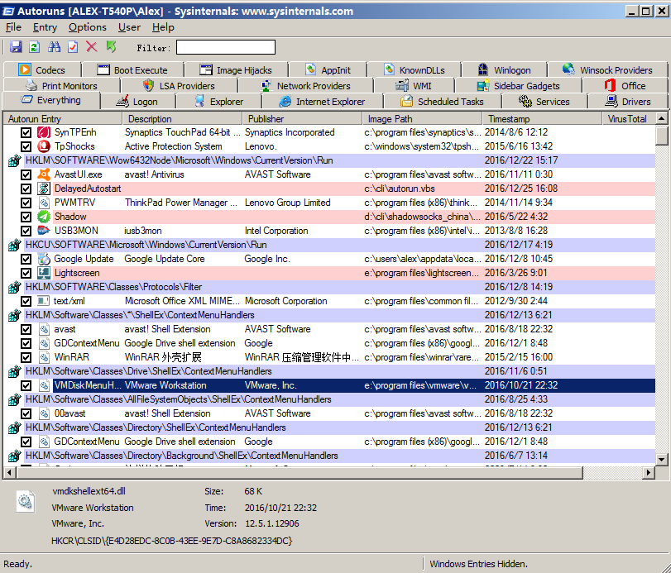Click the Windows Entries Hidden status text
This screenshot has height=573, width=671.
tap(478, 564)
